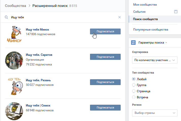Click the search magnifier icon
The width and height of the screenshot is (181, 121).
tap(6, 17)
